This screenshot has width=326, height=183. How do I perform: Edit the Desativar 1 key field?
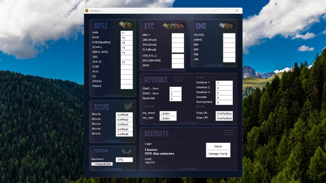(224, 83)
